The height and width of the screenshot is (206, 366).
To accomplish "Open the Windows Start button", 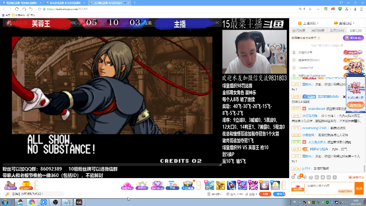I will [5, 202].
